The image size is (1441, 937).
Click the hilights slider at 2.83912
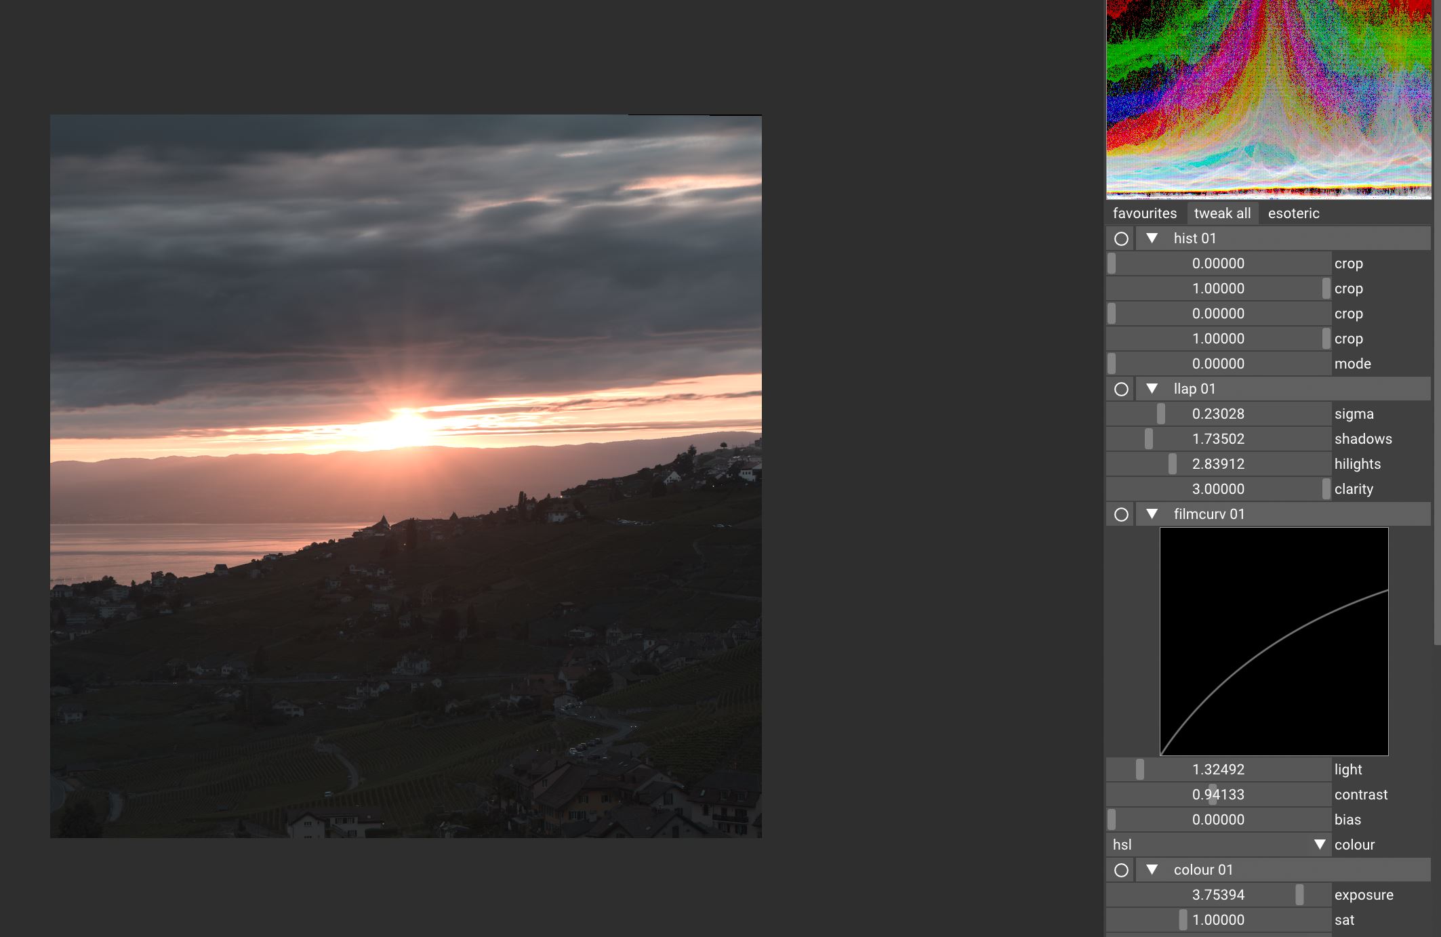(x=1219, y=464)
